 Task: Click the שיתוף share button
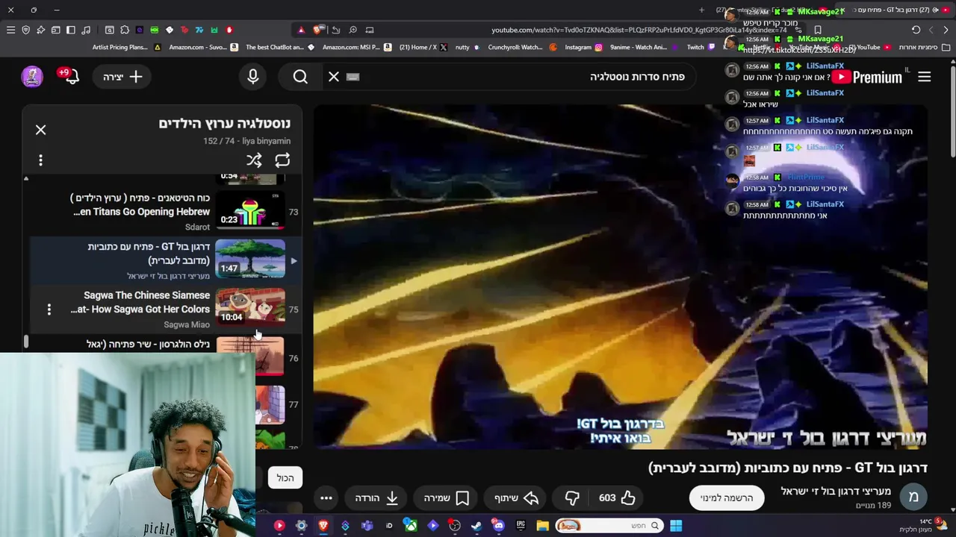pos(516,497)
